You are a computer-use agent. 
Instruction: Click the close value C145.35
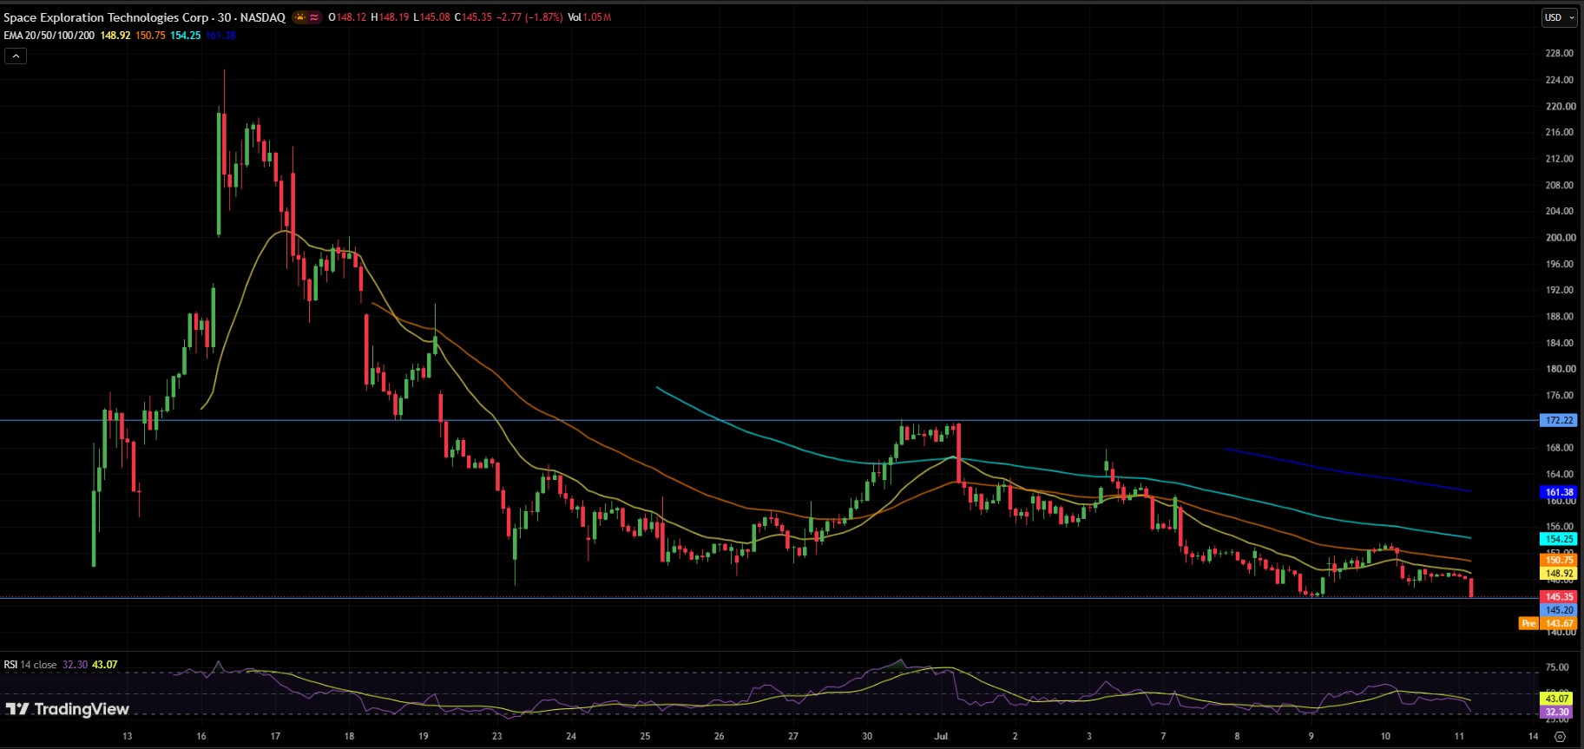coord(473,17)
